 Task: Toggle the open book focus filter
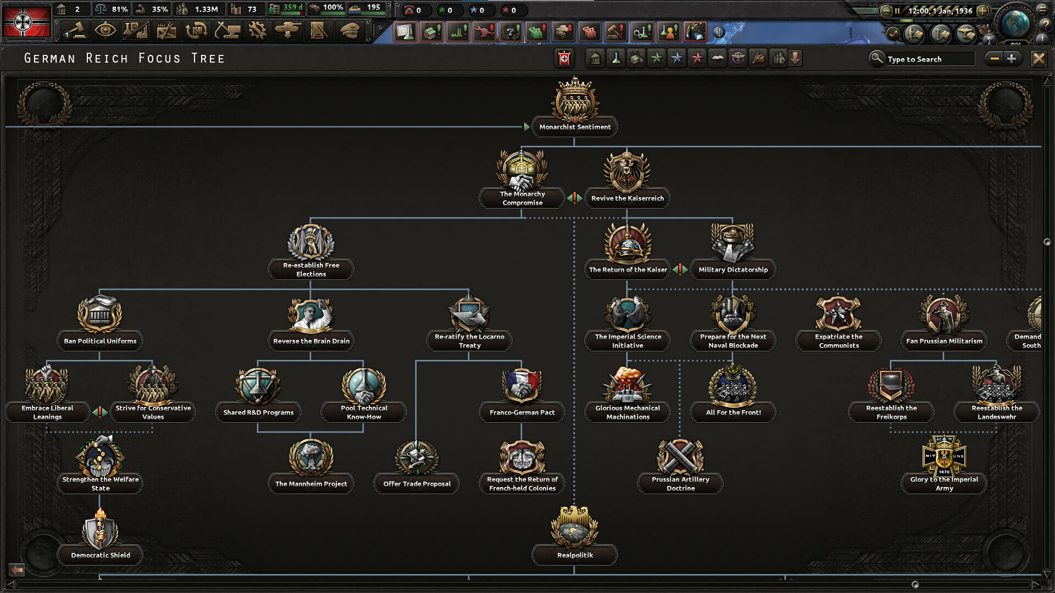(x=718, y=58)
